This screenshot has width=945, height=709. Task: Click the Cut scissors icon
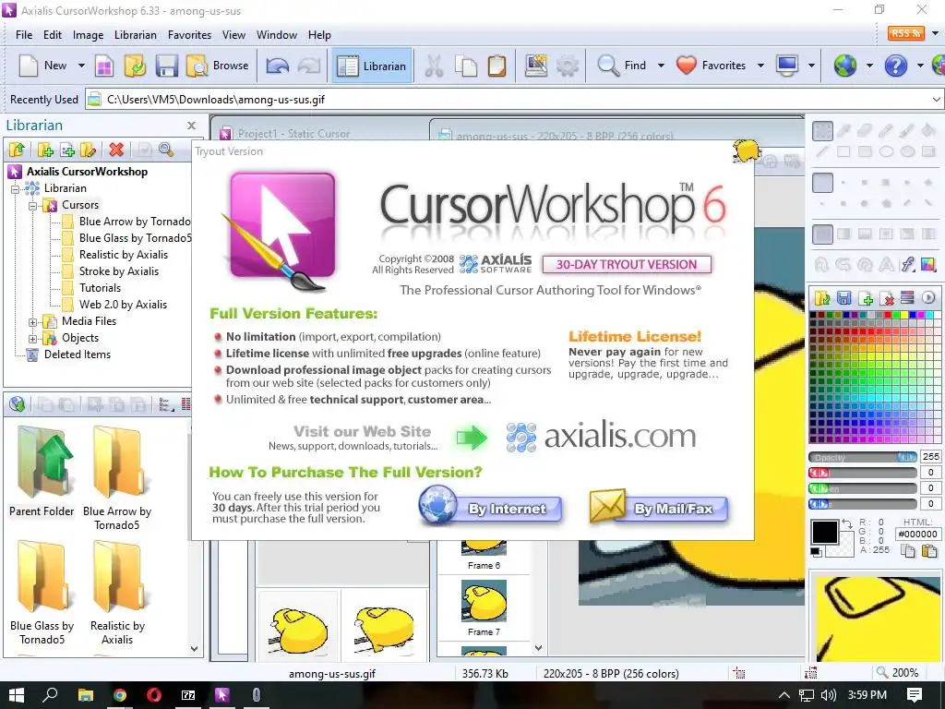click(434, 66)
